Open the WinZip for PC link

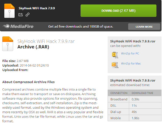click(x=130, y=53)
